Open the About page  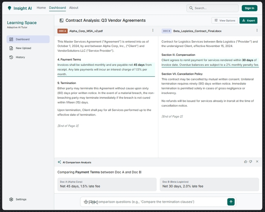[x=74, y=8]
